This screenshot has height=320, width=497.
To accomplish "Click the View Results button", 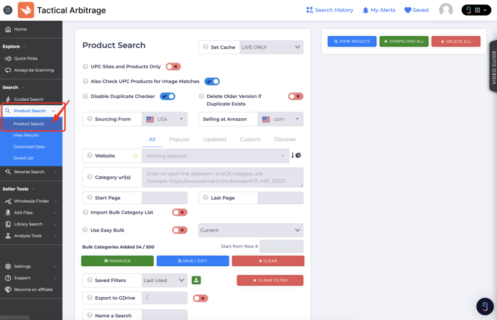I will point(352,42).
